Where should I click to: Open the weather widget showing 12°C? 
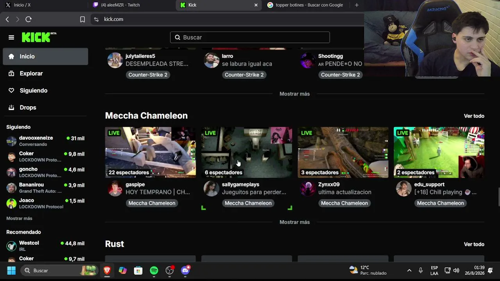(x=368, y=270)
